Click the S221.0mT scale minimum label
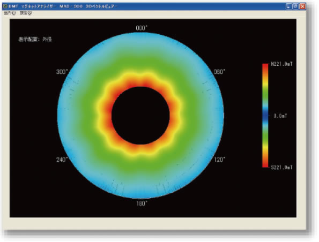The width and height of the screenshot is (319, 242). click(x=282, y=168)
